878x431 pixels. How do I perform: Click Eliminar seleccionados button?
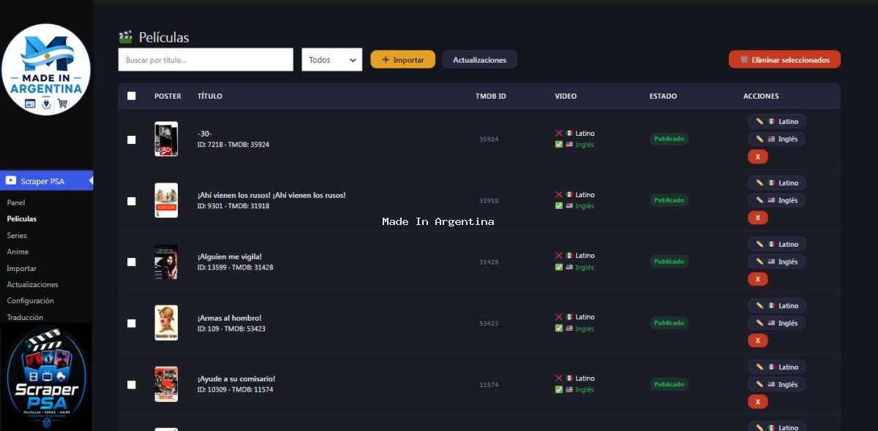[x=784, y=60]
